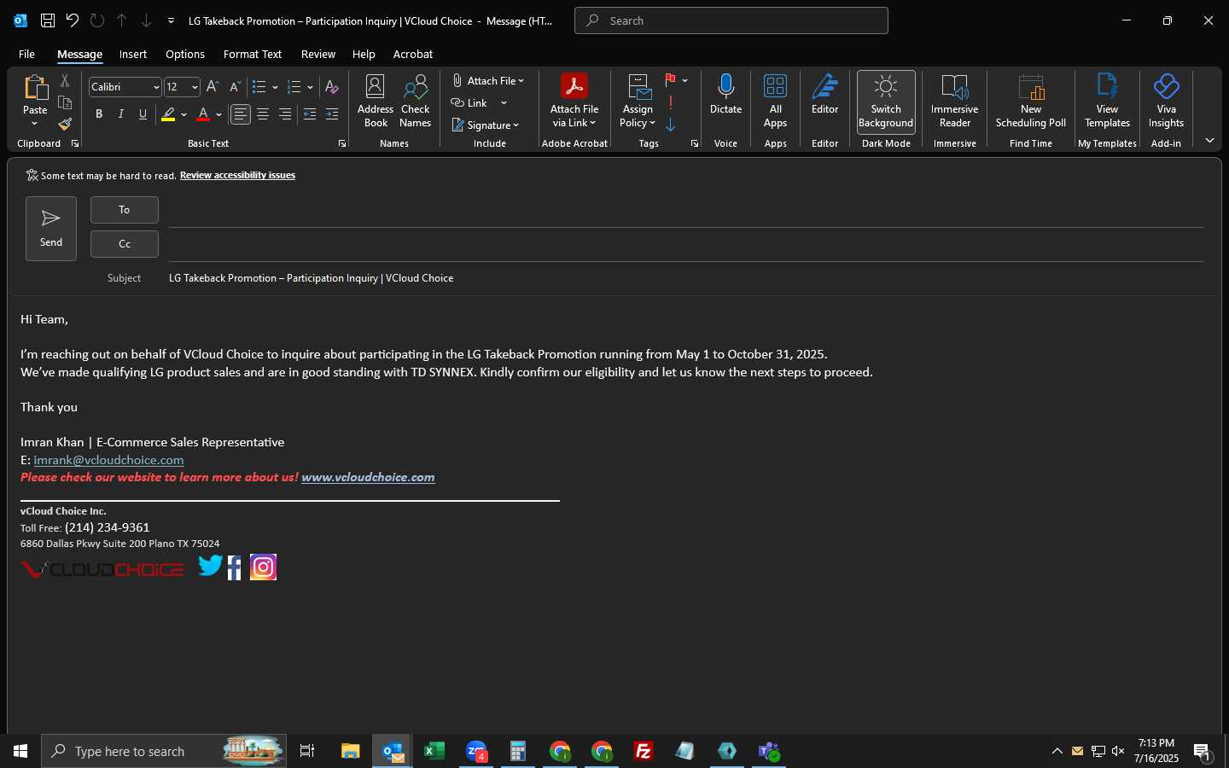This screenshot has height=768, width=1229.
Task: Open Viva Insights add-in
Action: 1166,101
